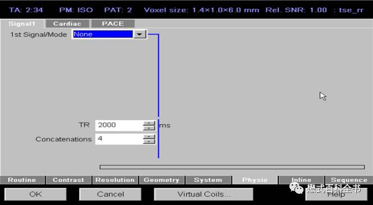Open the Virtual Coils dialog
The width and height of the screenshot is (373, 205).
(x=204, y=194)
